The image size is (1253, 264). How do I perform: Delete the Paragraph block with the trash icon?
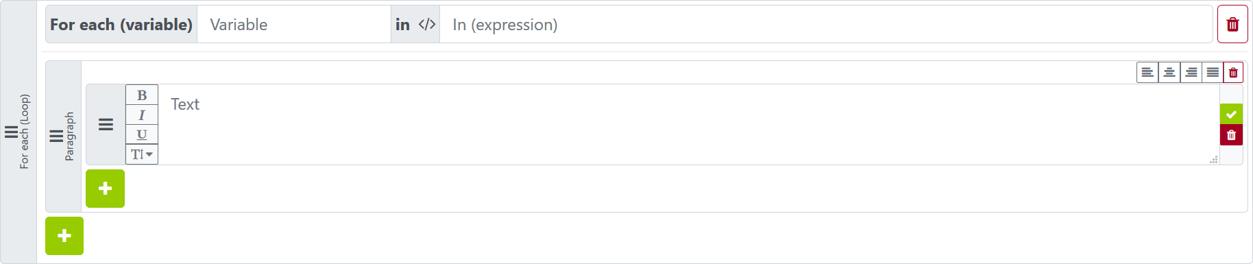coord(1233,72)
